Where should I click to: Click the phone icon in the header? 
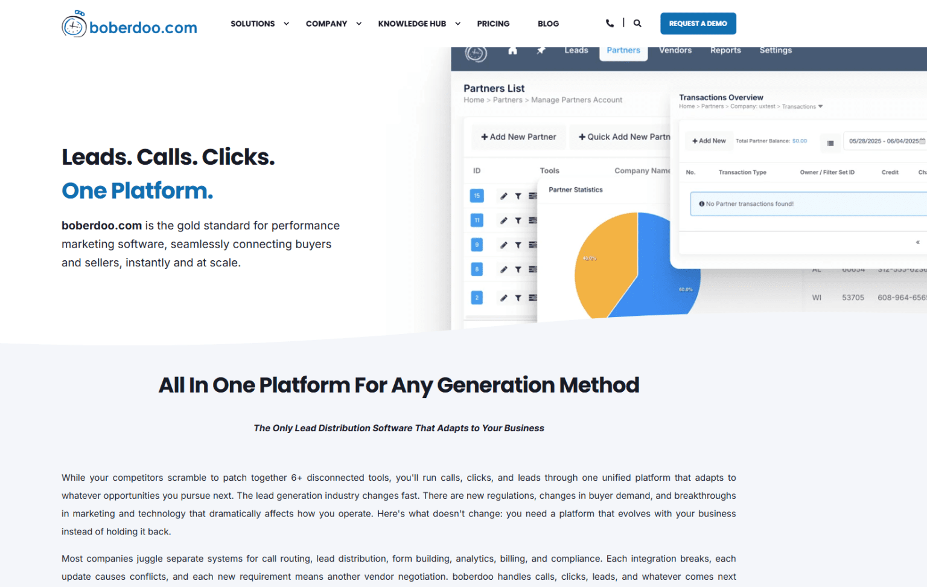(610, 24)
